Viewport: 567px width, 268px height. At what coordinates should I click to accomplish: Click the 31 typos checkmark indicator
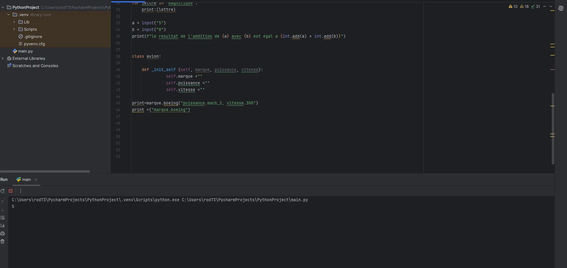pos(535,6)
